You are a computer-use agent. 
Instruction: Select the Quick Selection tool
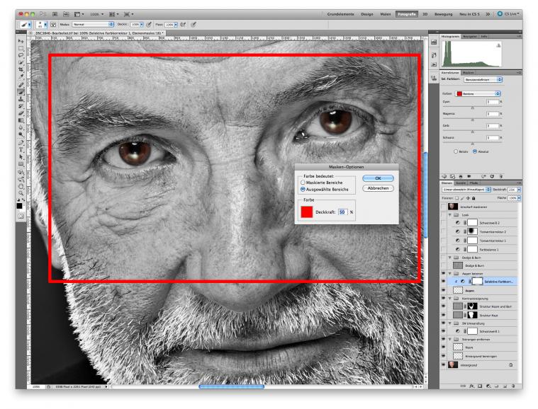[21, 62]
